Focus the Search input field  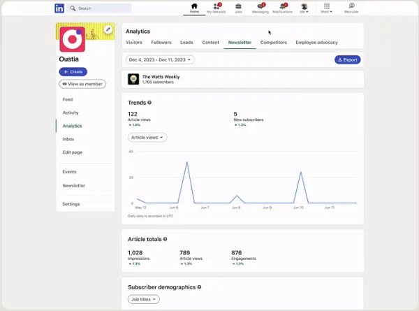pyautogui.click(x=99, y=8)
